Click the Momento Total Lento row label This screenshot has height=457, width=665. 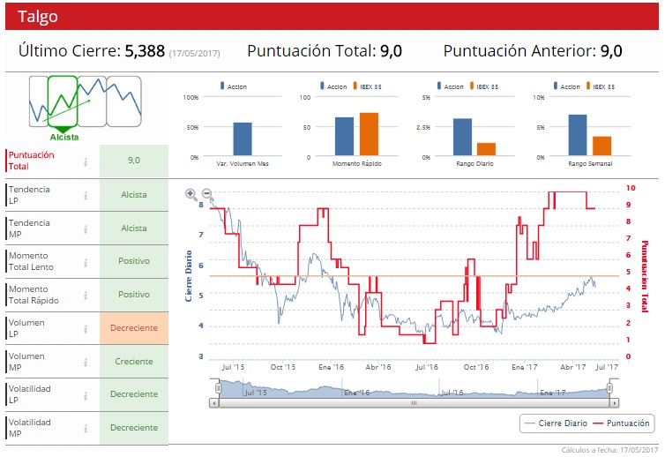[x=31, y=261]
